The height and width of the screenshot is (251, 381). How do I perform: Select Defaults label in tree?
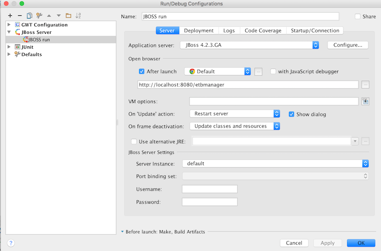pos(31,54)
